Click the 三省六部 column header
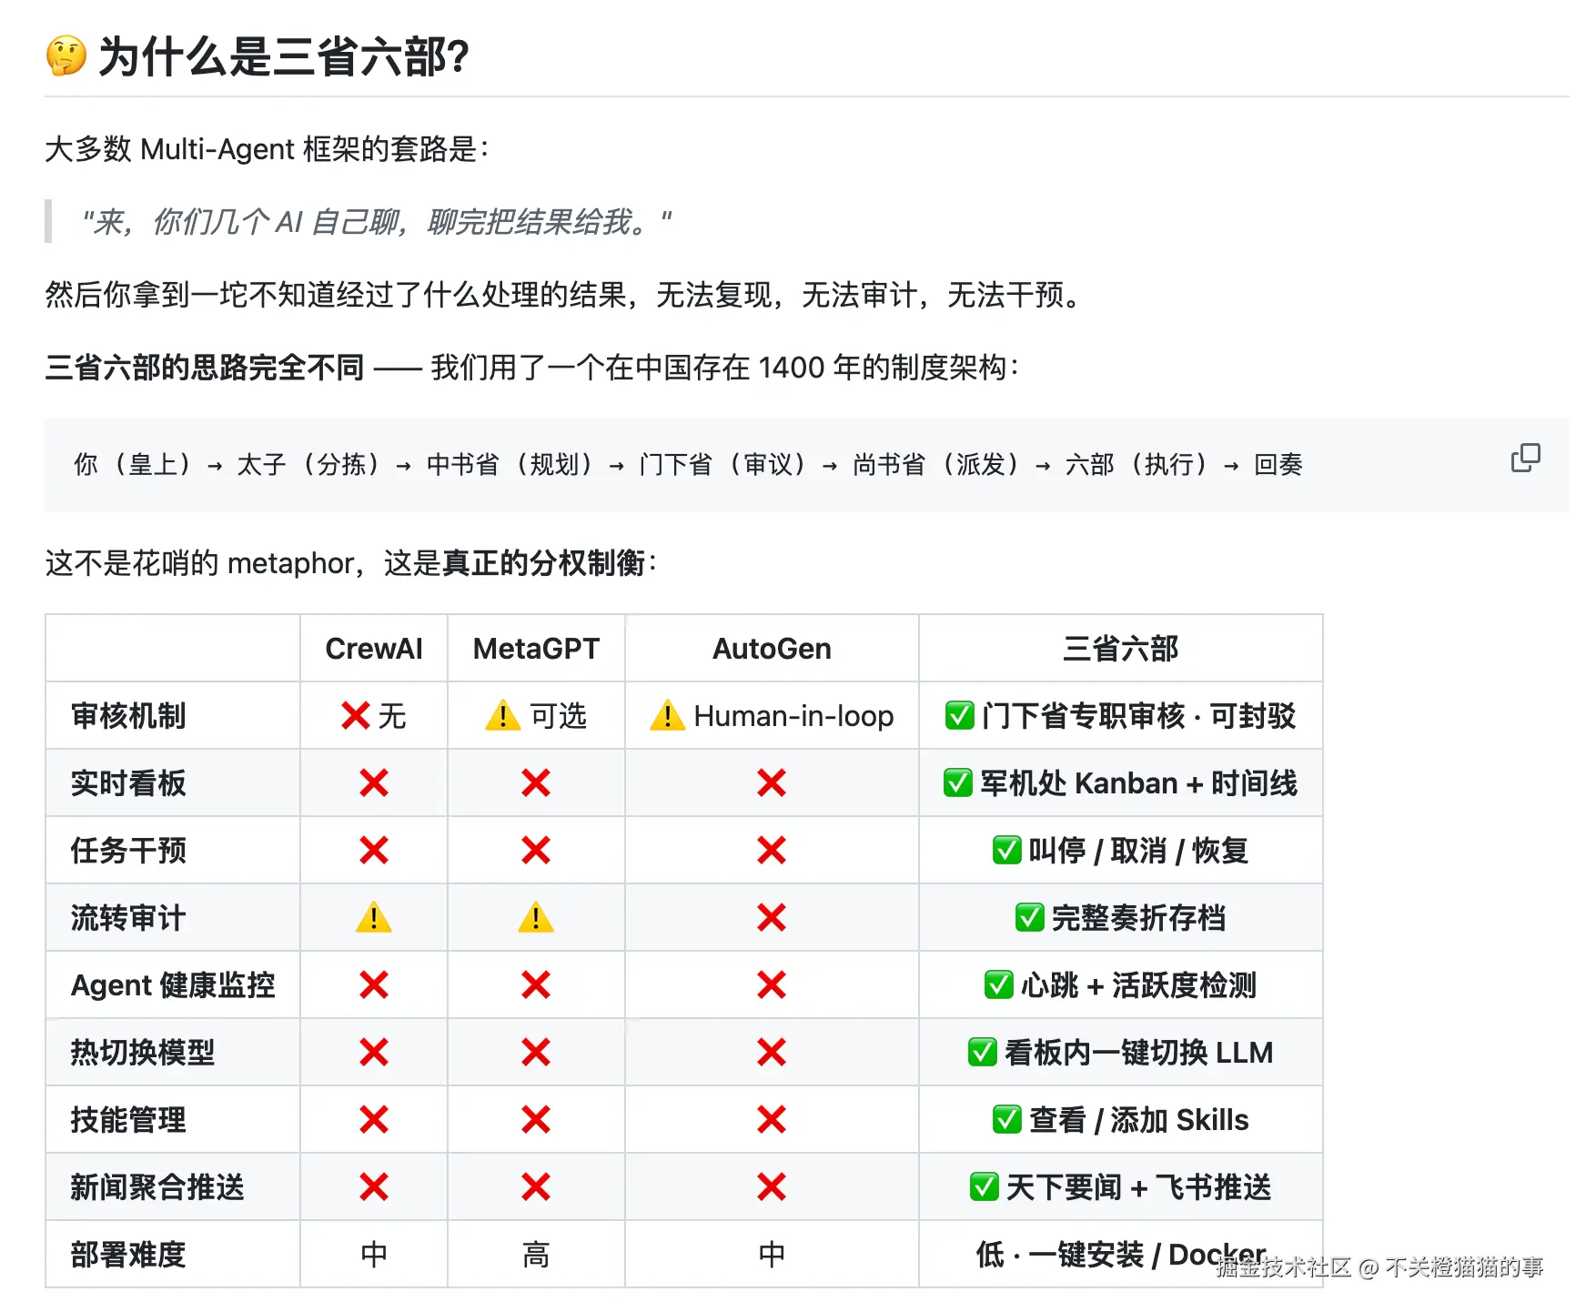Image resolution: width=1576 pixels, height=1312 pixels. 1121,649
